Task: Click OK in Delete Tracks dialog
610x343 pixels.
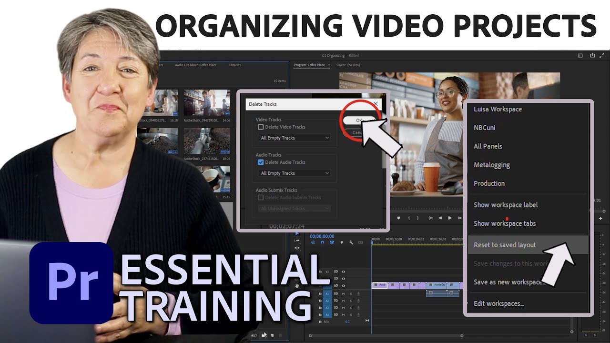Action: pos(359,121)
